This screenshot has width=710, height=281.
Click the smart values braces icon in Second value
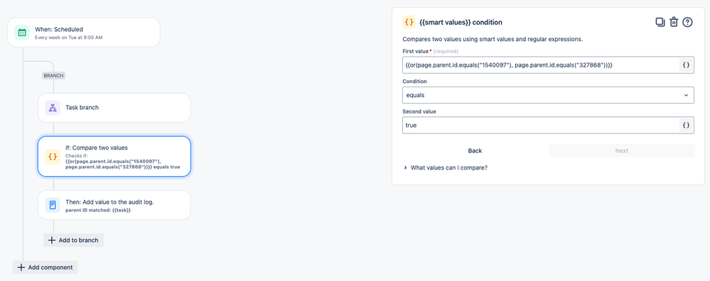(x=686, y=125)
